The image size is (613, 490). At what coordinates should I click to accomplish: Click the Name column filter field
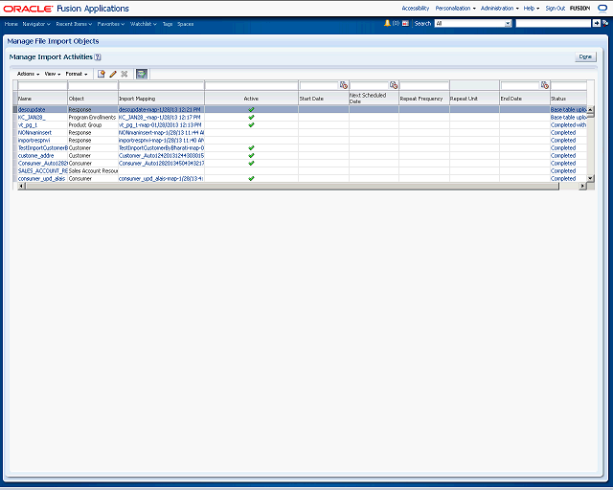(x=41, y=86)
